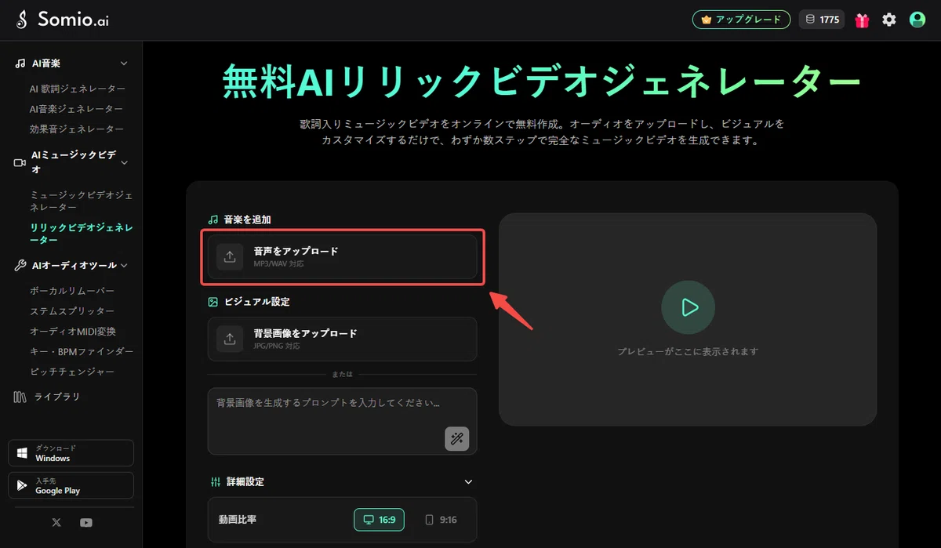Image resolution: width=941 pixels, height=548 pixels.
Task: Click the music note AI音楽 icon
Action: (20, 64)
